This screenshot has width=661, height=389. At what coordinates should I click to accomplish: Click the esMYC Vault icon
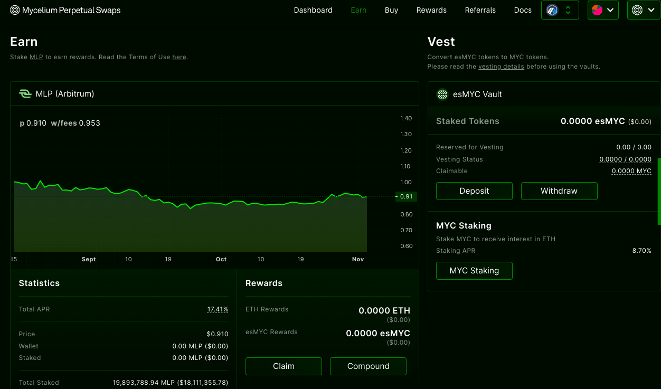point(442,94)
